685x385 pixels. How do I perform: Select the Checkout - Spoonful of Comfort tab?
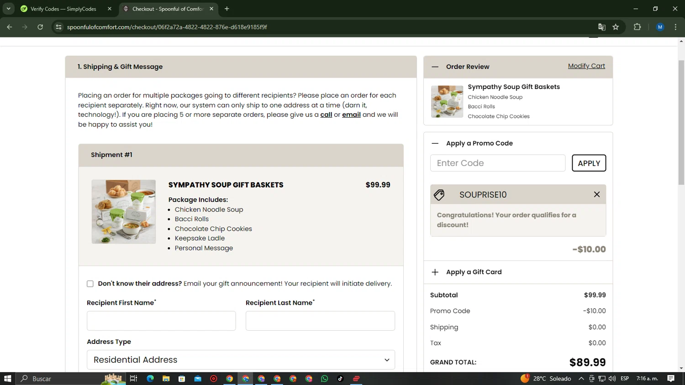pos(167,9)
